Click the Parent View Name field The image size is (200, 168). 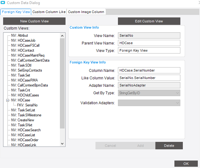[x=149, y=43]
